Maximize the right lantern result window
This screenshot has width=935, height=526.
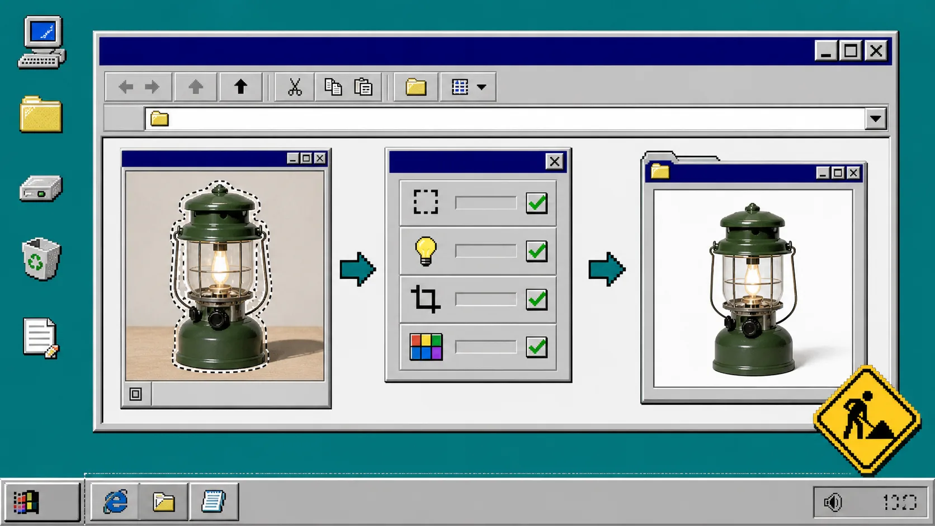click(x=838, y=173)
